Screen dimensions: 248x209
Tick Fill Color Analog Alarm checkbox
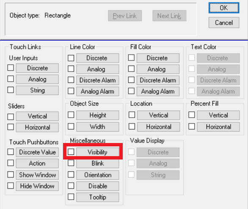[x=131, y=91]
